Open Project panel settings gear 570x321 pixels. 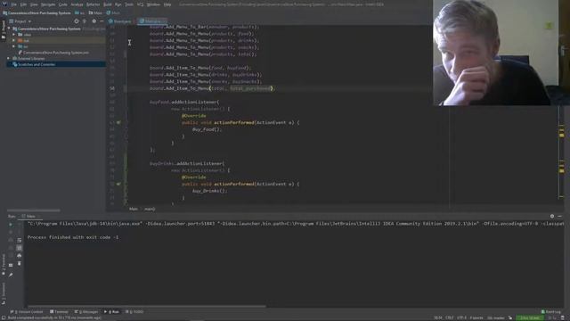pyautogui.click(x=94, y=21)
